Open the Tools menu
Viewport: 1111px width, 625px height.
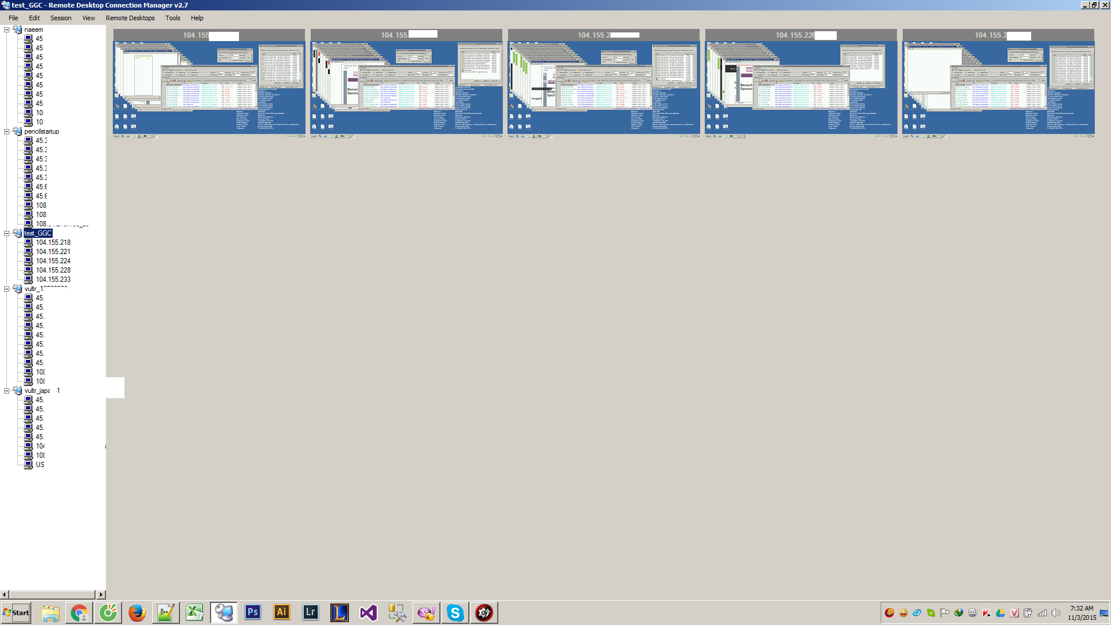pyautogui.click(x=172, y=18)
